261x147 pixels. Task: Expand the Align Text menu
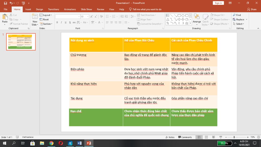click(145, 19)
